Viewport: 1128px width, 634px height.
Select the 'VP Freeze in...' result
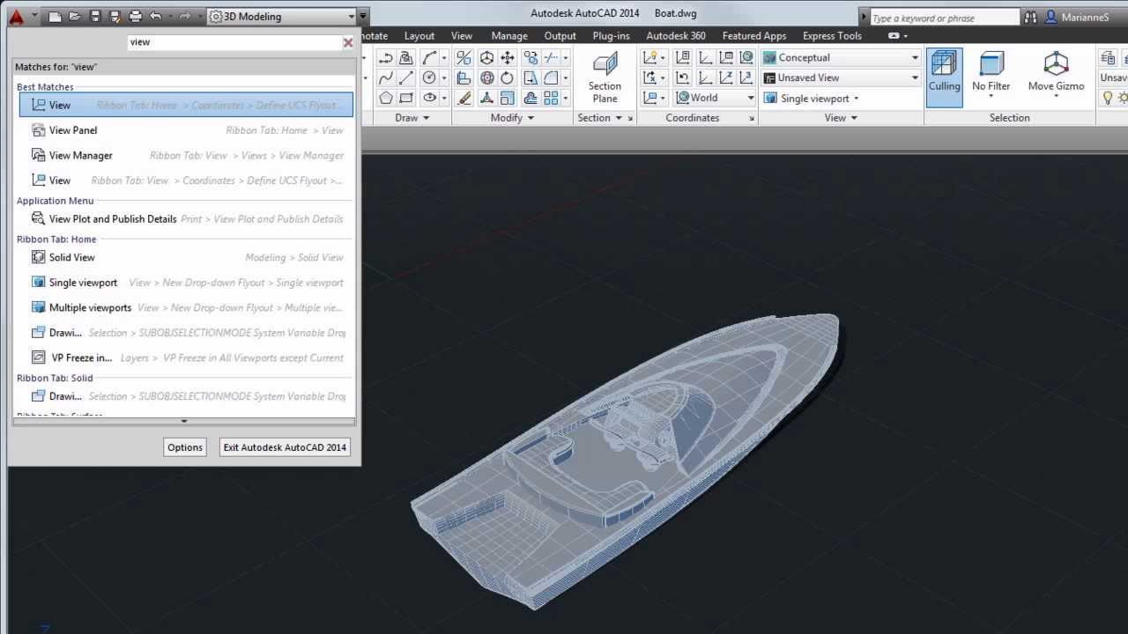[x=186, y=358]
